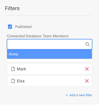The height and width of the screenshot is (105, 99).
Task: Click the Published label text
Action: coord(23,27)
